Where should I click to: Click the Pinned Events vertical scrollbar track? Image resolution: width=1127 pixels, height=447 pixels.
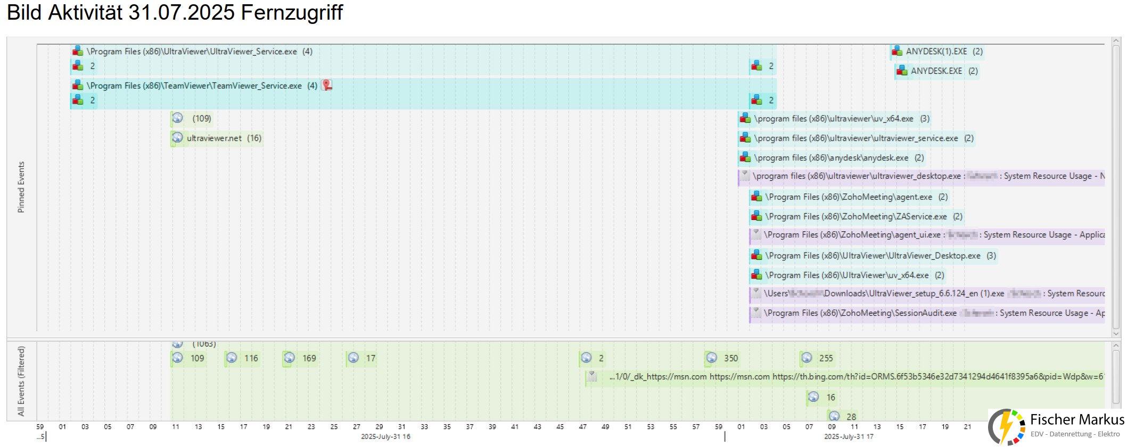1115,187
